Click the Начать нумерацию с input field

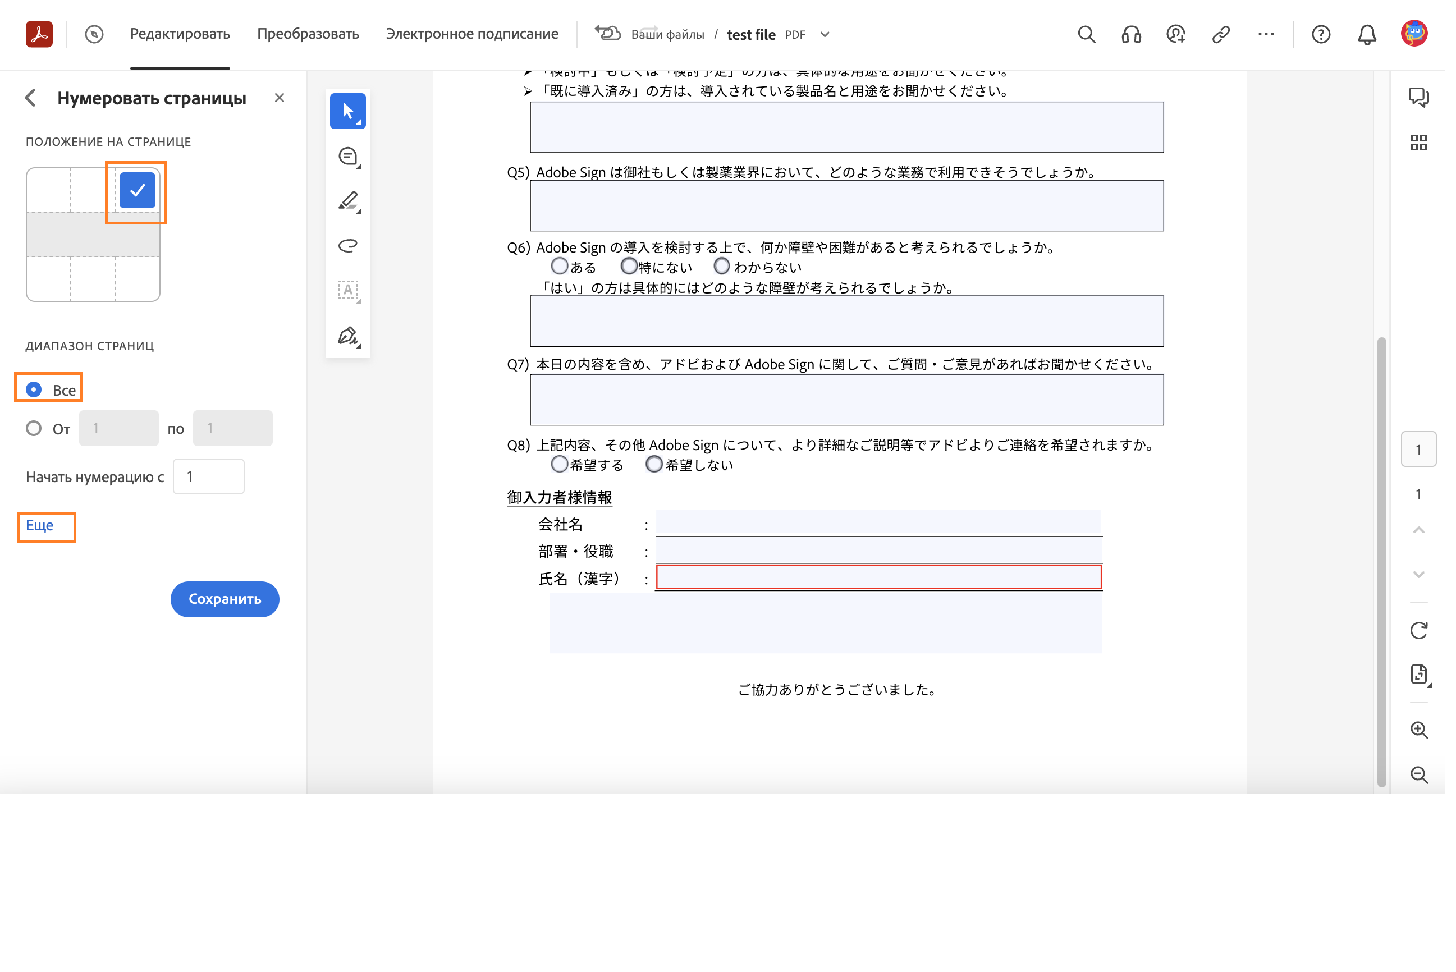point(208,476)
